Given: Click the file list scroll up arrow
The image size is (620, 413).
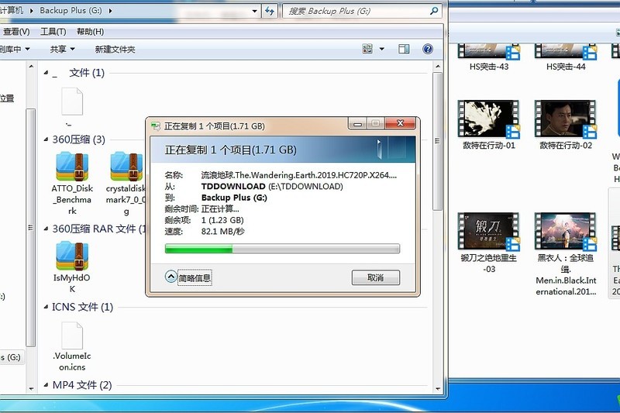Looking at the screenshot, I should click(x=437, y=67).
